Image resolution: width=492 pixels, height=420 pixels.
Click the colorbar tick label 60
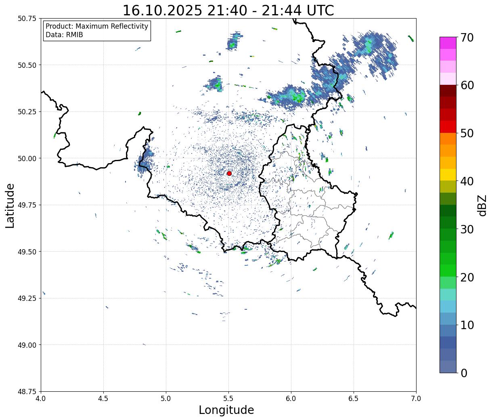click(467, 85)
